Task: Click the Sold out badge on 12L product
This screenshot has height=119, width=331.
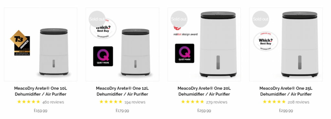Action: (x=97, y=19)
